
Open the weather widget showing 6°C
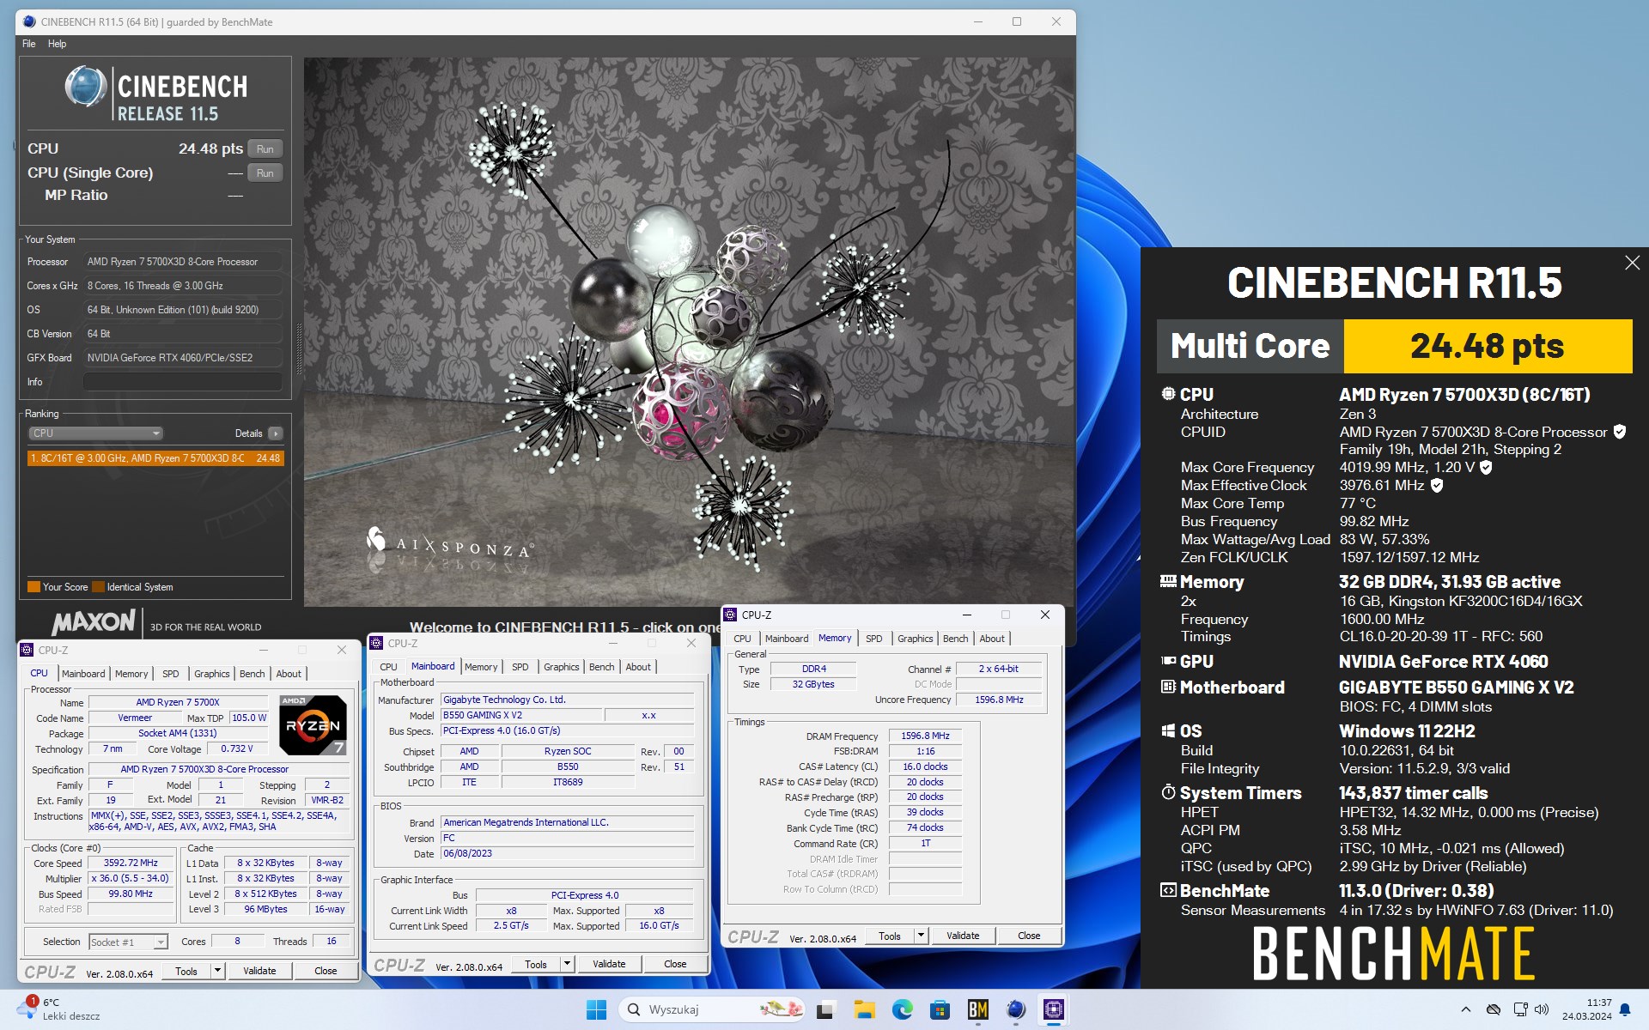point(60,1009)
